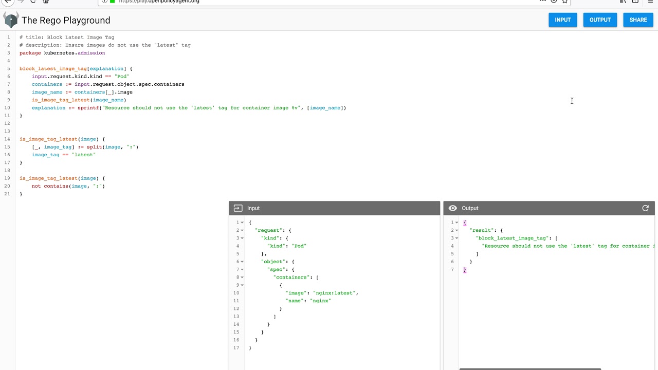Click line number 17 in Input gutter
Image resolution: width=658 pixels, height=370 pixels.
[x=236, y=348]
